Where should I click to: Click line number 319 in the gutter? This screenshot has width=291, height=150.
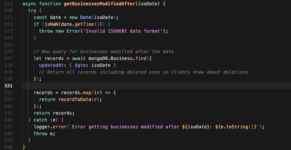tap(8, 4)
